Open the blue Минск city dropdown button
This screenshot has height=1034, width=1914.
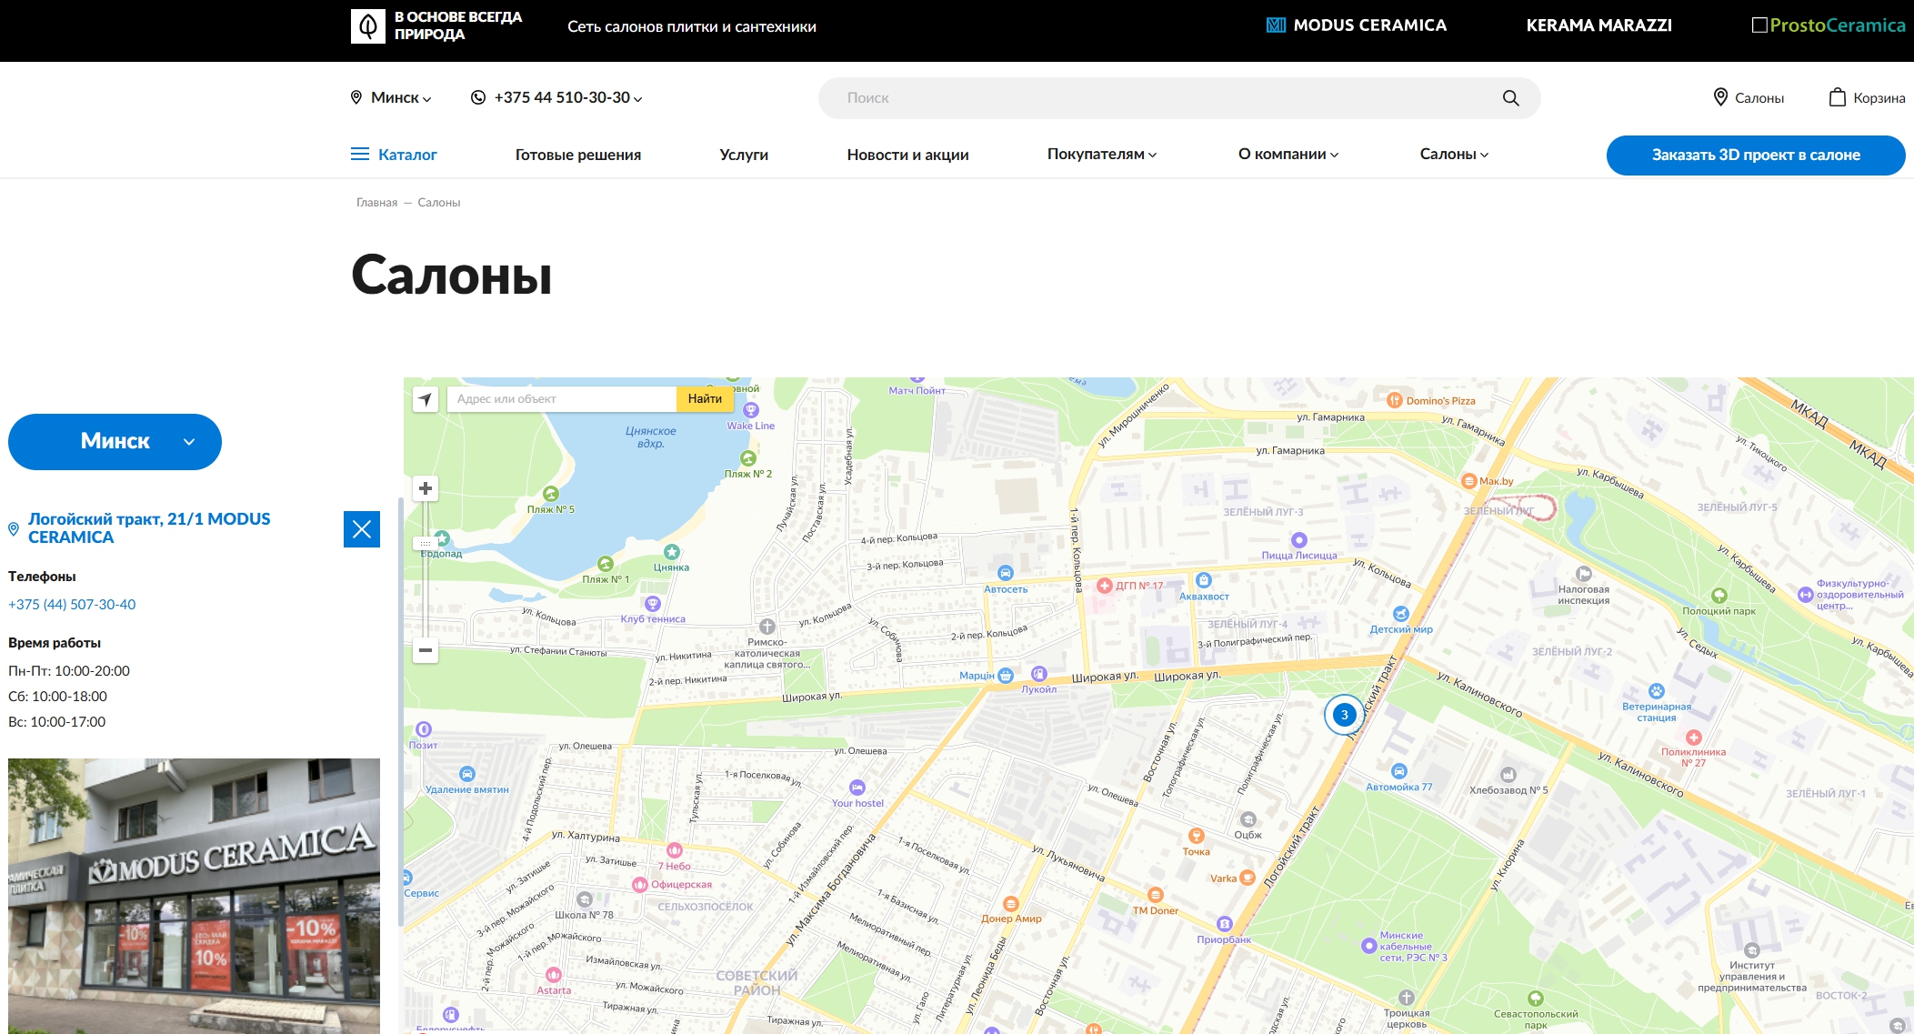[115, 442]
